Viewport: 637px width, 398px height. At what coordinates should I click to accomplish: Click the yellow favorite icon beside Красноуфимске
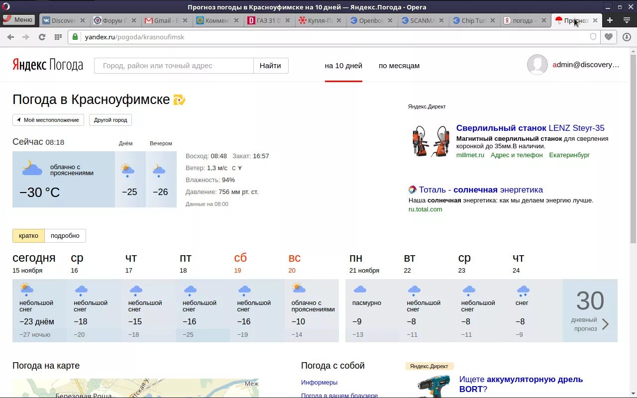(179, 99)
